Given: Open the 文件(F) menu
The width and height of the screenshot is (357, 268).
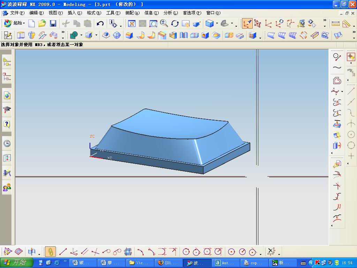Looking at the screenshot, I should tap(17, 13).
